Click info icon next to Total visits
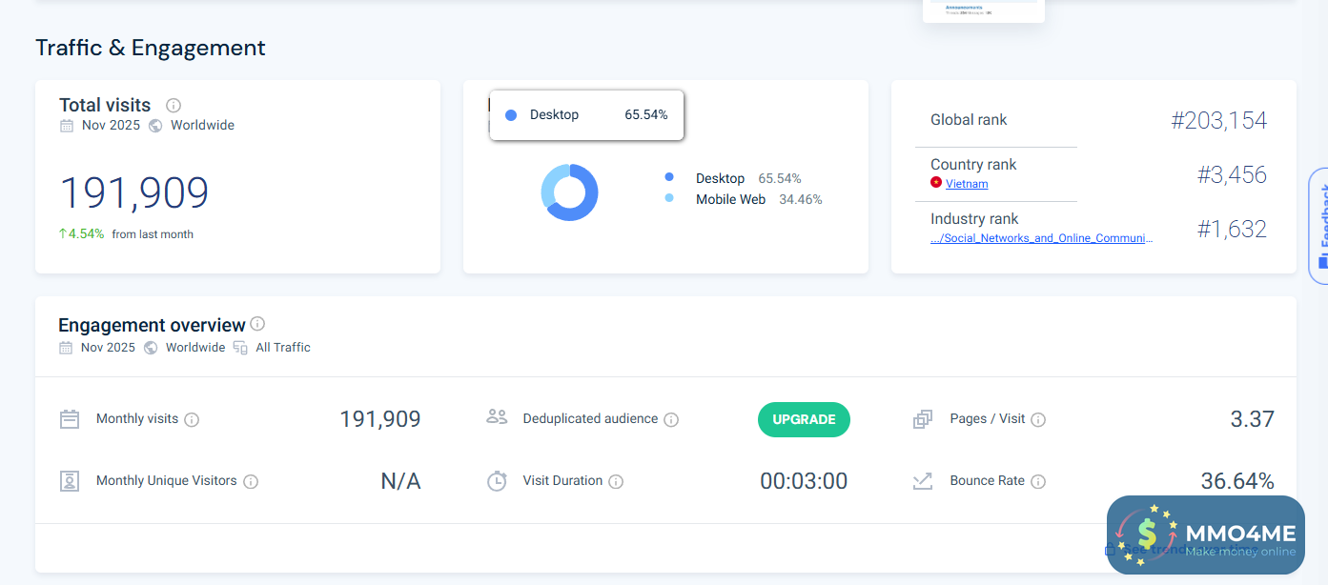The height and width of the screenshot is (585, 1328). (x=174, y=106)
